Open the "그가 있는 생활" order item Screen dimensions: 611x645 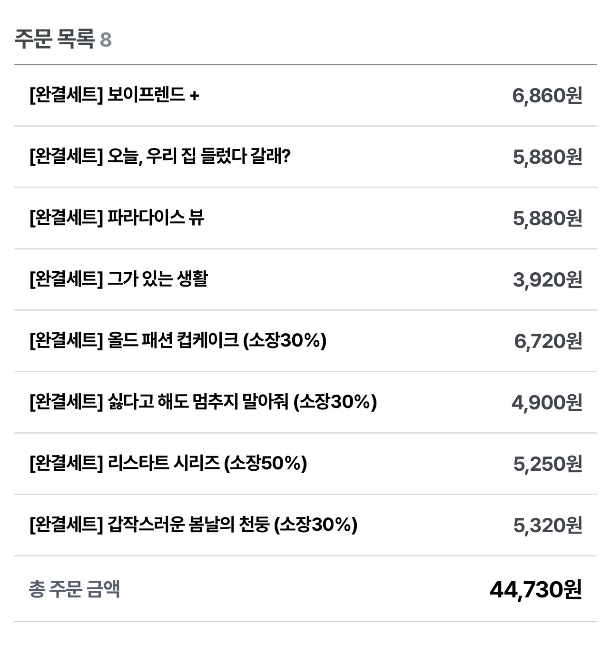pos(118,279)
